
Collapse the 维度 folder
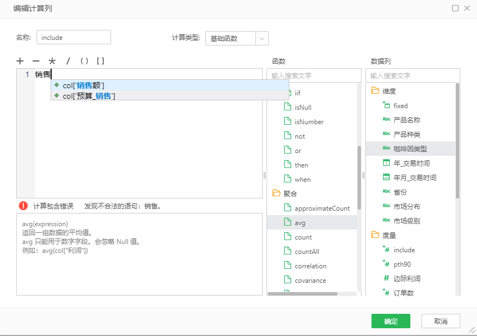pyautogui.click(x=375, y=91)
